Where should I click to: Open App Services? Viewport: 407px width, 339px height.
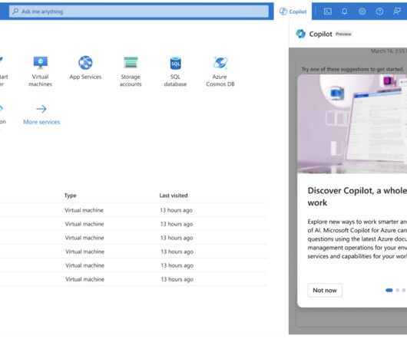pos(85,67)
